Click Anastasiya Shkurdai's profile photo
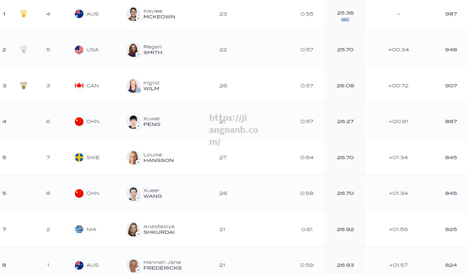The height and width of the screenshot is (274, 467). pos(133,229)
